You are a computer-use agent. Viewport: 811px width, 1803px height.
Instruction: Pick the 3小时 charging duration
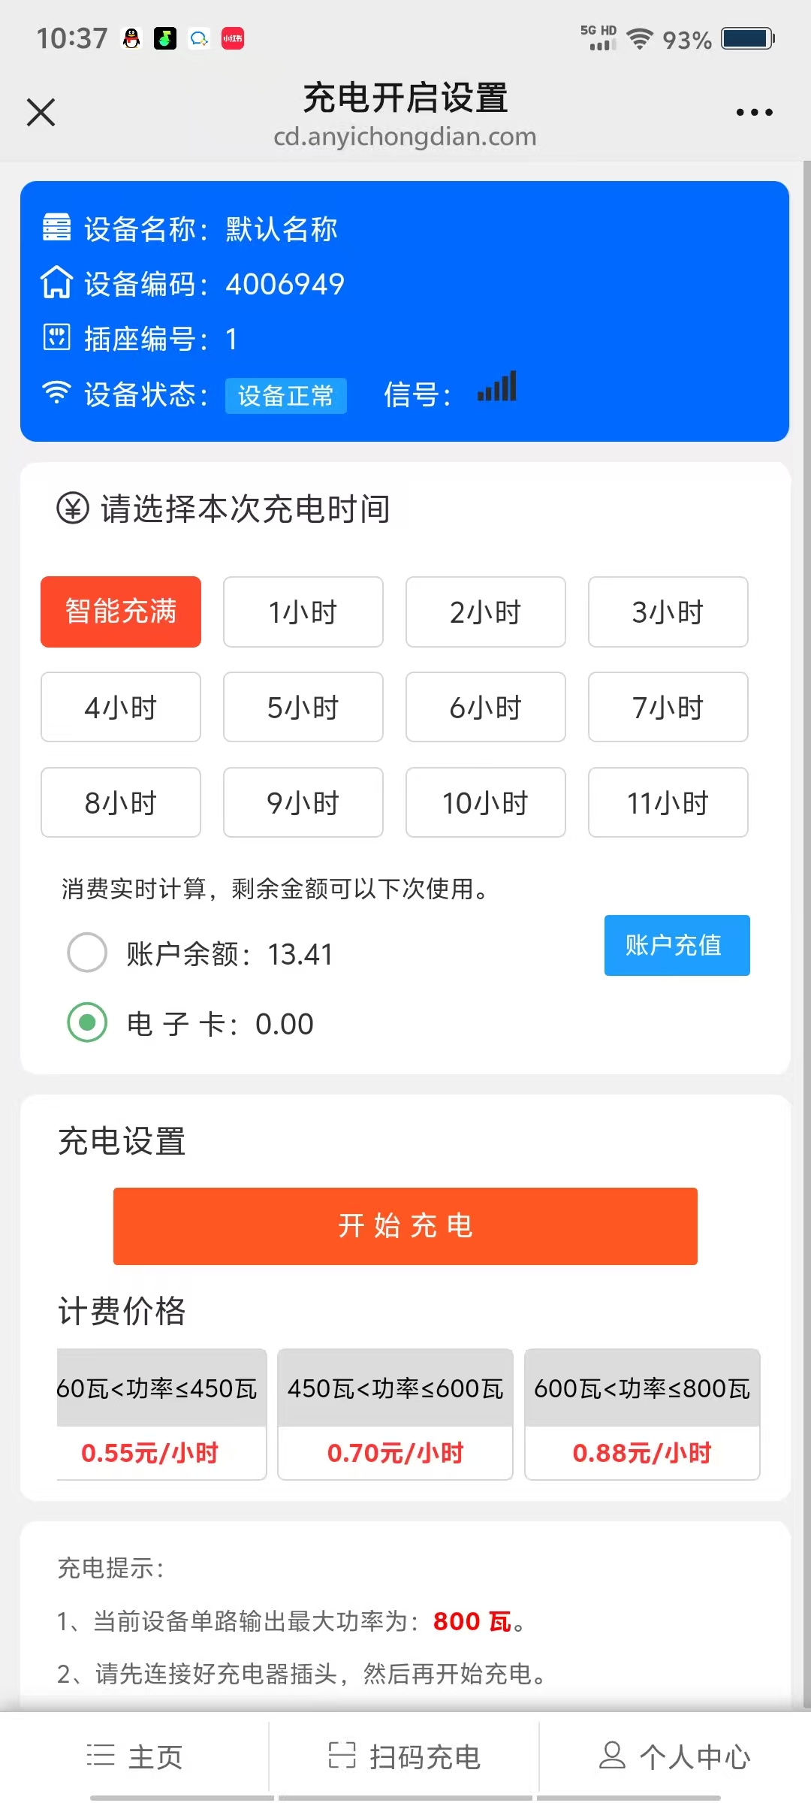coord(668,612)
